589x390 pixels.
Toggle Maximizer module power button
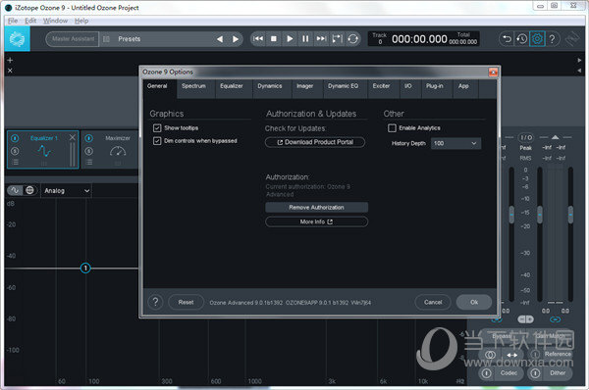click(x=89, y=138)
